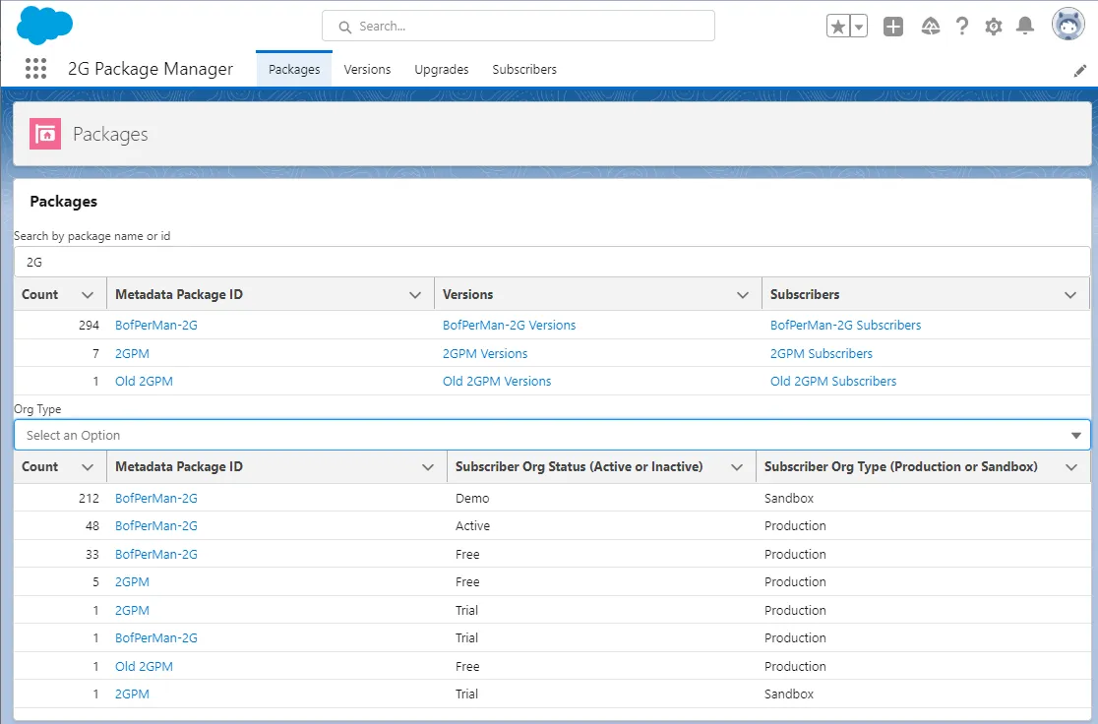Viewport: 1098px width, 724px height.
Task: Open Old 2GPM Subscribers link
Action: click(833, 381)
